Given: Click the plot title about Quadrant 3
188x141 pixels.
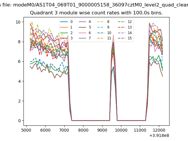Looking at the screenshot, I should (96, 13).
